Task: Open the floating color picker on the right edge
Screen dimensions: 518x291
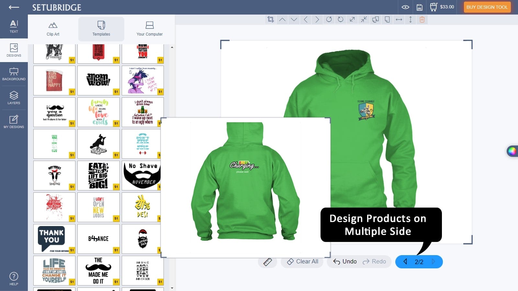Action: (x=513, y=151)
